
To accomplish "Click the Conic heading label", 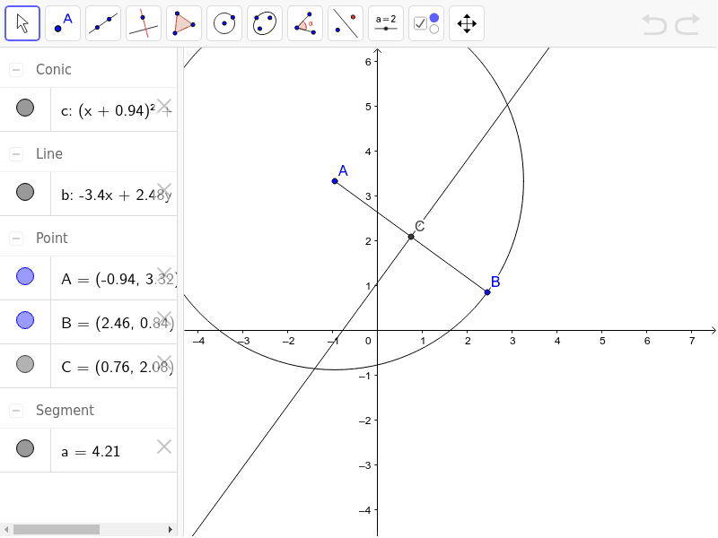I will click(54, 70).
